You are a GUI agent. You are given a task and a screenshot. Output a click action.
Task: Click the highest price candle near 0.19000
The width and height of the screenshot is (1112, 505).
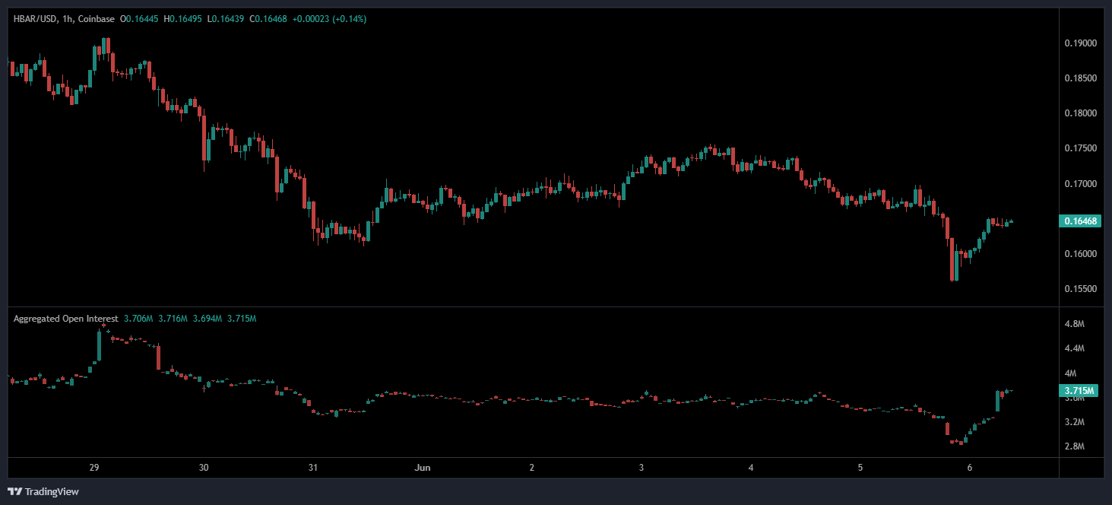(x=106, y=46)
